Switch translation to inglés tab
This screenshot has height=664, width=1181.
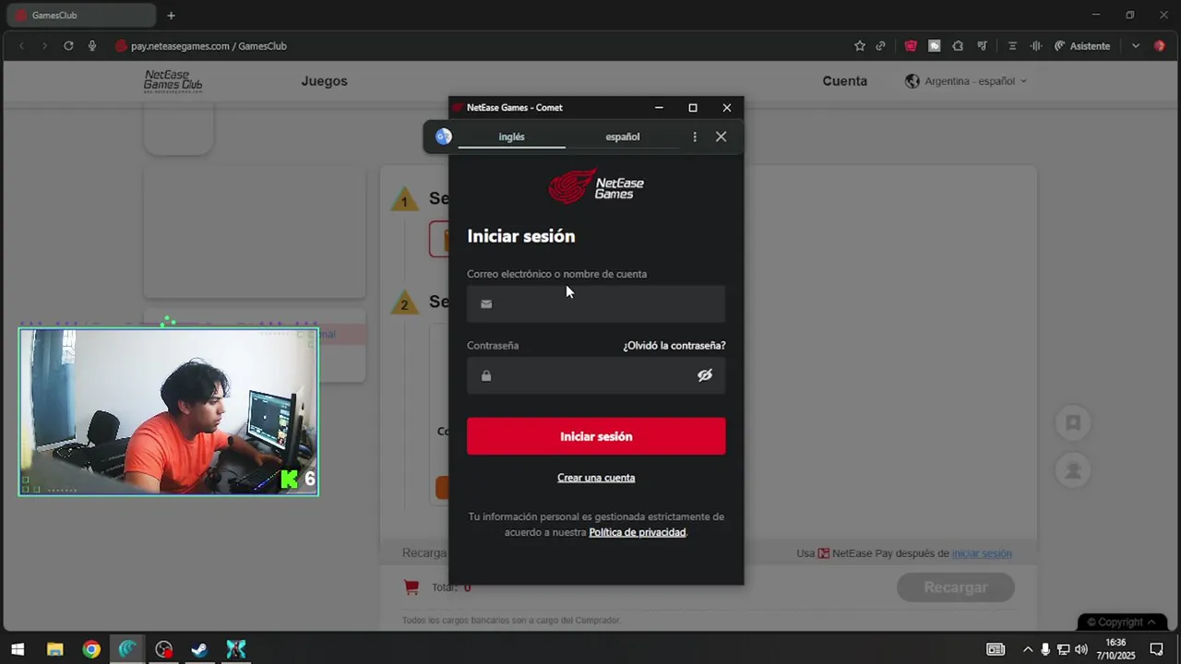coord(511,136)
